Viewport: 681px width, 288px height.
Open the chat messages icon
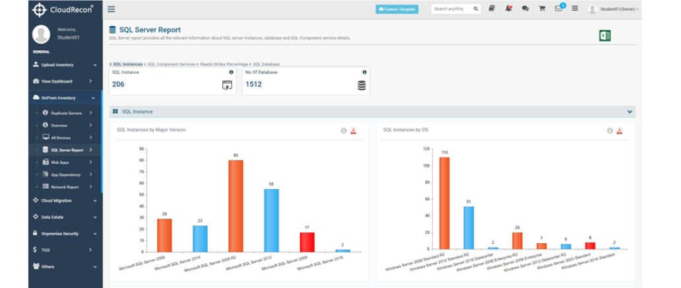click(525, 8)
